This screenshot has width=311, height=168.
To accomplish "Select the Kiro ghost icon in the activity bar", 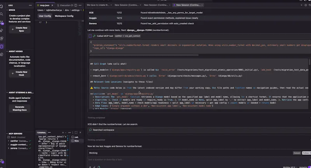I will click(2, 47).
